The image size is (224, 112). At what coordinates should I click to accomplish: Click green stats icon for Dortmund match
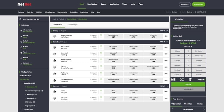tap(101, 97)
